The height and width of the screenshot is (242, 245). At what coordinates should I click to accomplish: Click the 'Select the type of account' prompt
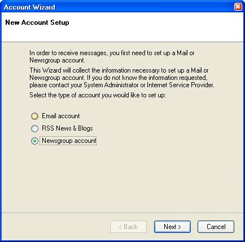(98, 95)
